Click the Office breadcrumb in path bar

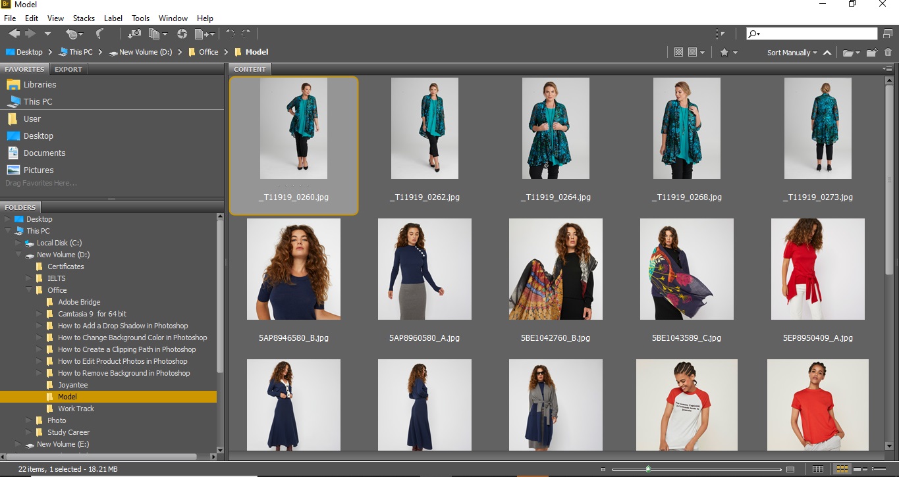[x=208, y=52]
